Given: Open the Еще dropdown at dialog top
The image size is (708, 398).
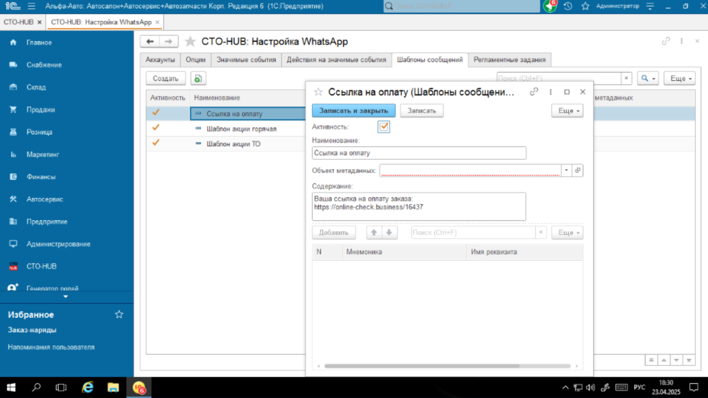Looking at the screenshot, I should [x=567, y=110].
